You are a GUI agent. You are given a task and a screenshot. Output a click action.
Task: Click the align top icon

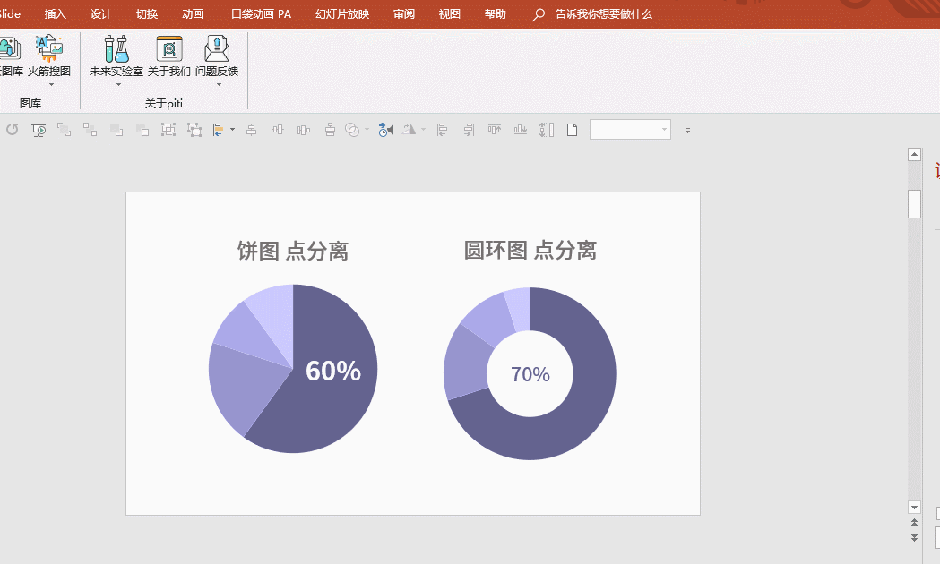click(x=494, y=129)
